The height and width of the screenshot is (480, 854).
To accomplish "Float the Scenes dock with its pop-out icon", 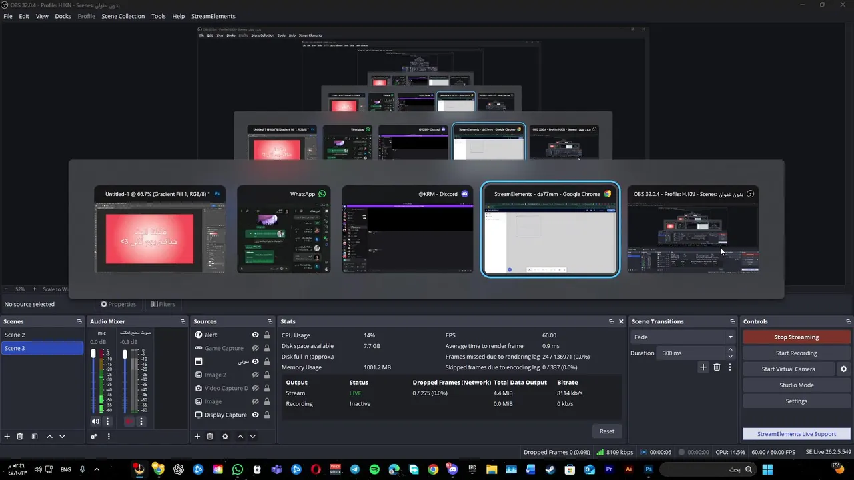I will coord(79,321).
